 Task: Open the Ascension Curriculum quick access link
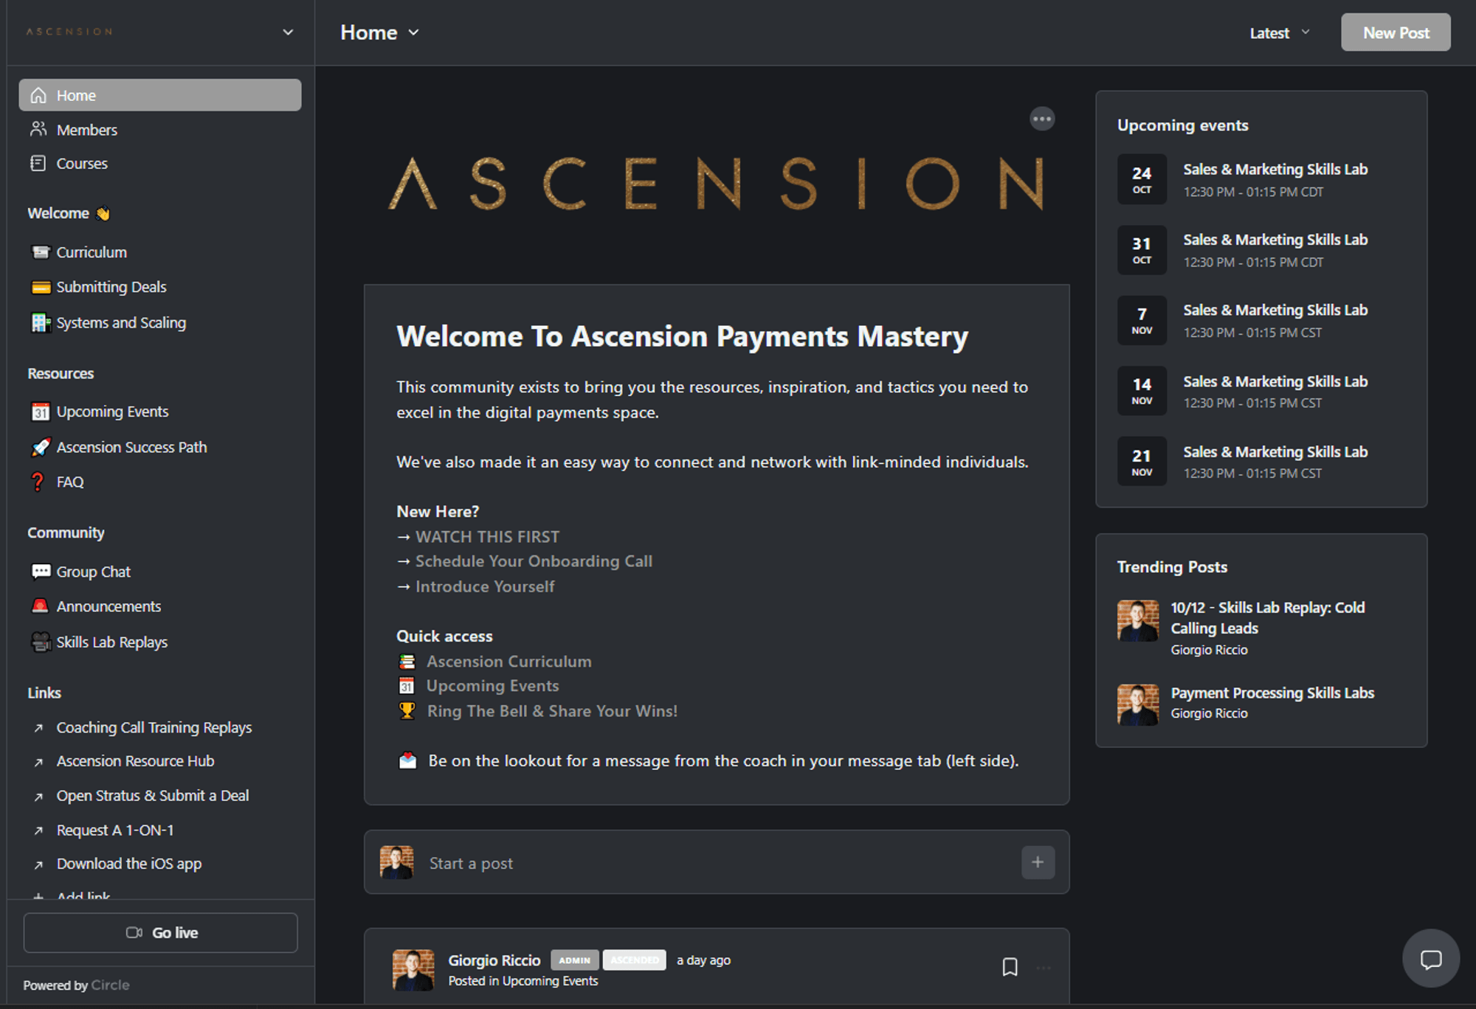point(509,662)
